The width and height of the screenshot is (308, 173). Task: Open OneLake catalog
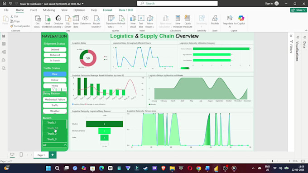(58, 22)
